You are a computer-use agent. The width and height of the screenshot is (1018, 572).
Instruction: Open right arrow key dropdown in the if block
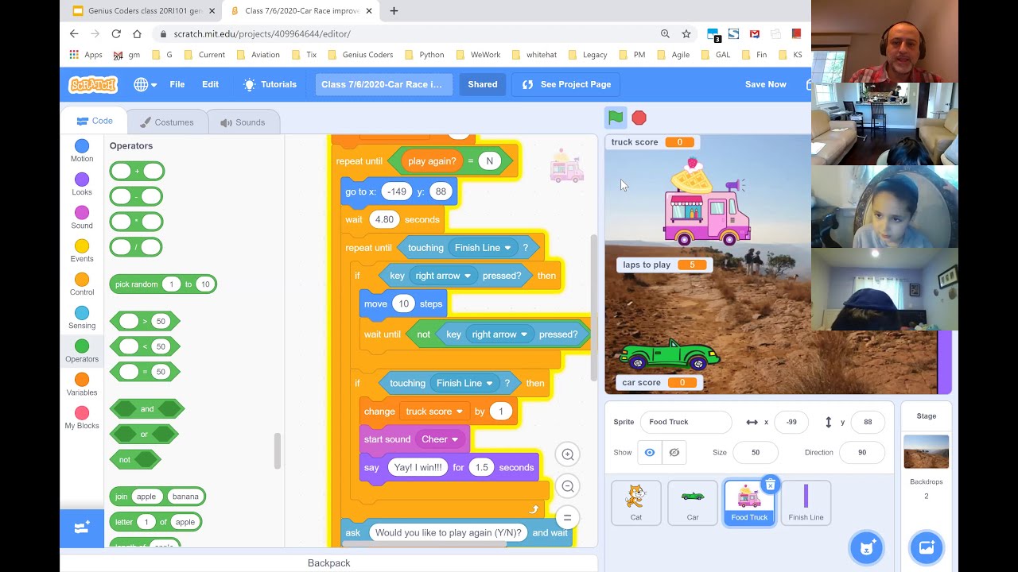tap(444, 276)
